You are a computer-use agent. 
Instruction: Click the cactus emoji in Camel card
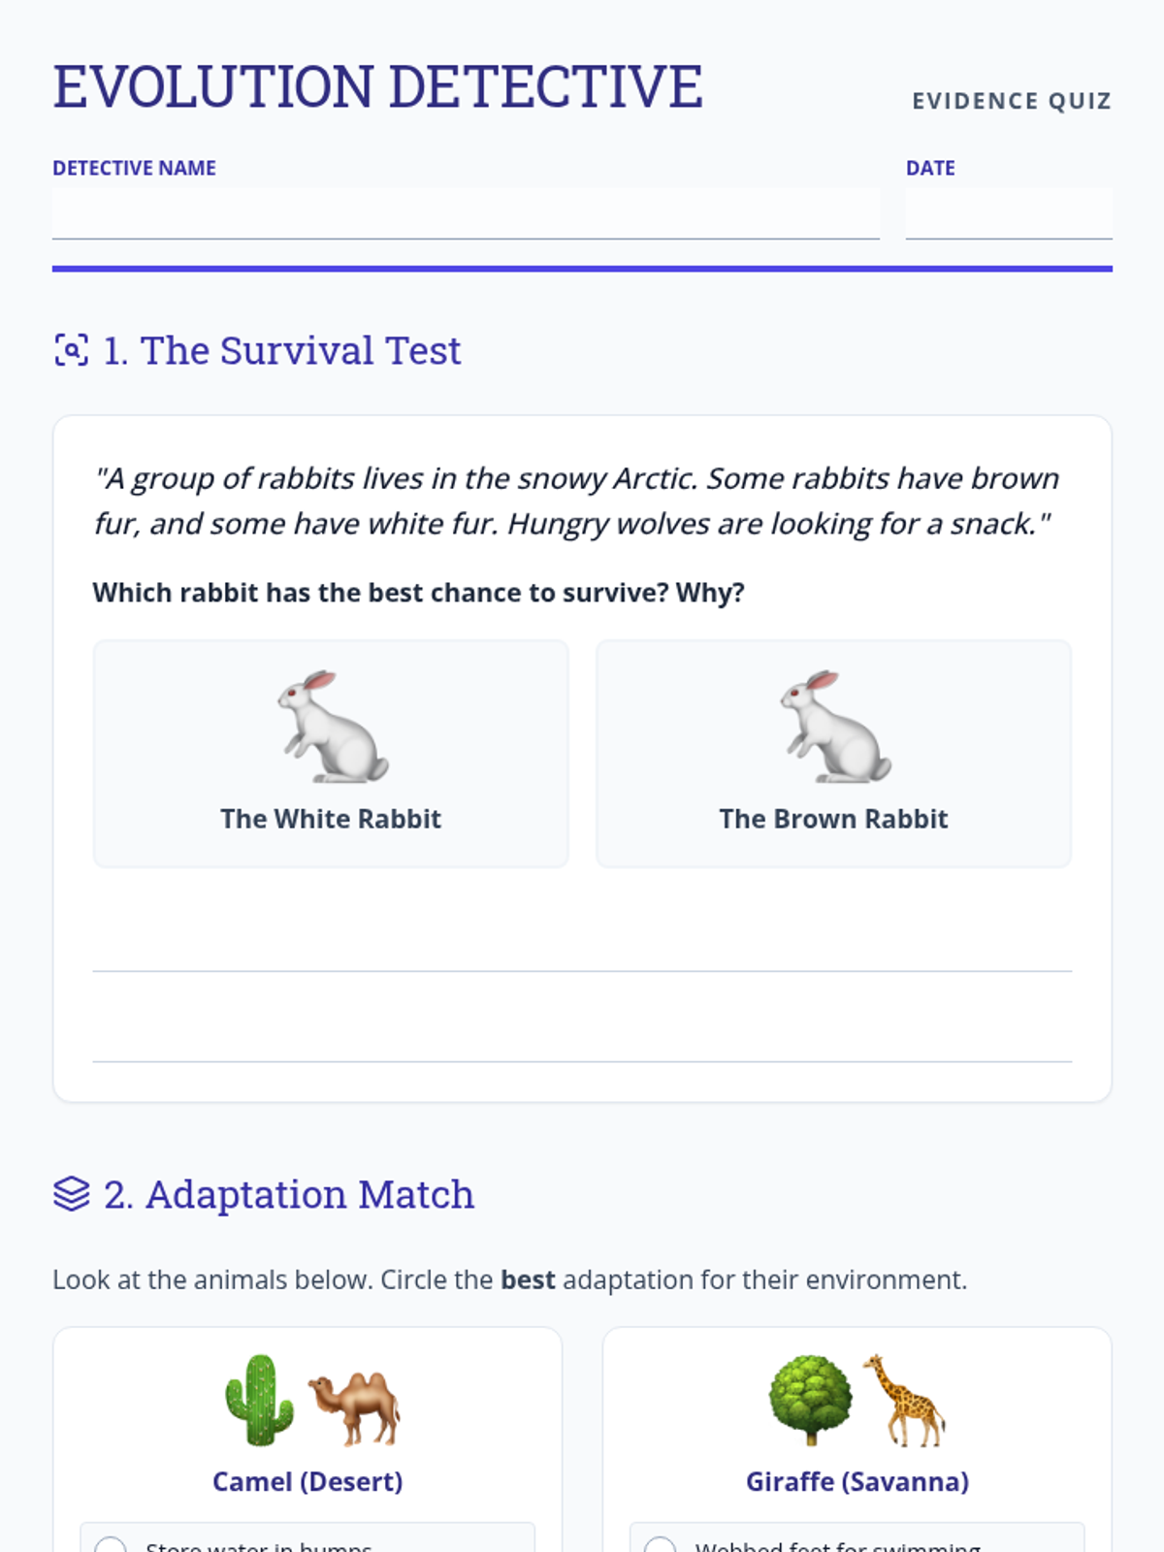click(259, 1400)
